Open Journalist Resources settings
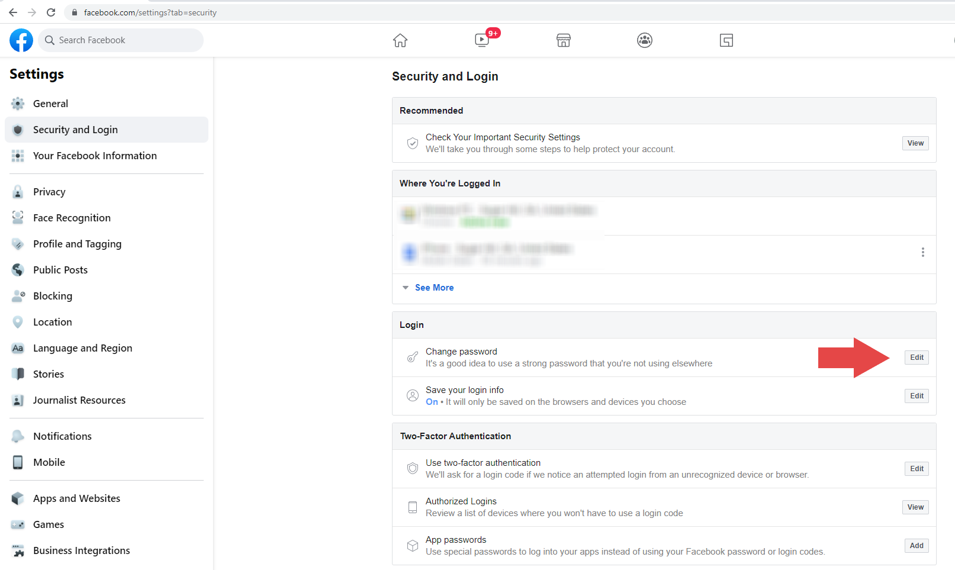Viewport: 955px width, 570px height. [x=107, y=400]
